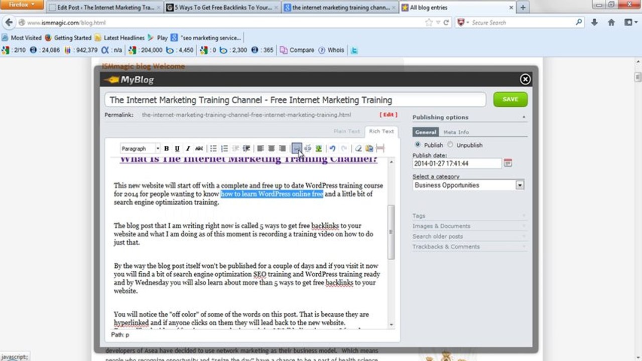Click the redo icon
The image size is (642, 361).
pyautogui.click(x=344, y=148)
